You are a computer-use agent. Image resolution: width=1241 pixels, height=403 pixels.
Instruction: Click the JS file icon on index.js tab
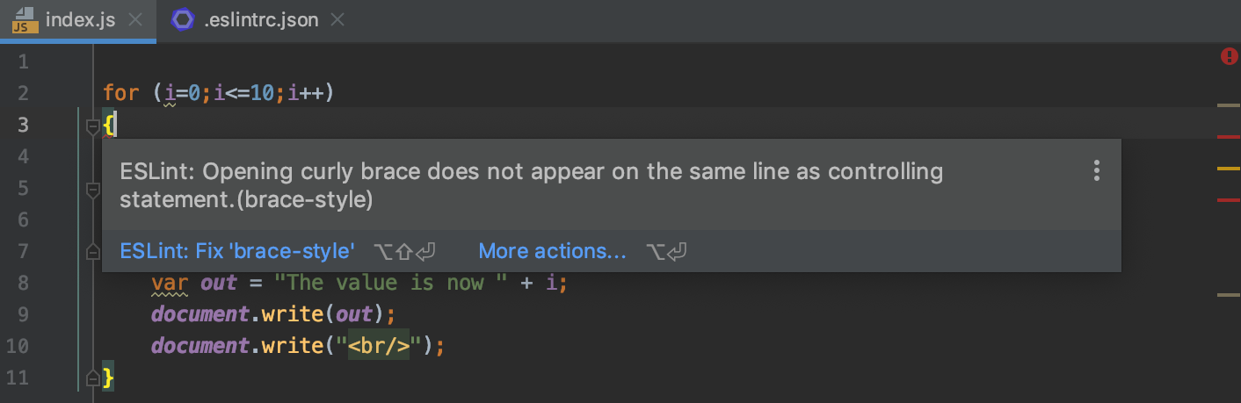[x=25, y=20]
